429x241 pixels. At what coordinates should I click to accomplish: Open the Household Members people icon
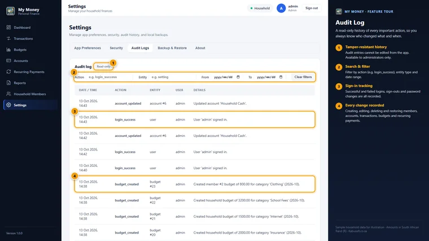click(8, 94)
